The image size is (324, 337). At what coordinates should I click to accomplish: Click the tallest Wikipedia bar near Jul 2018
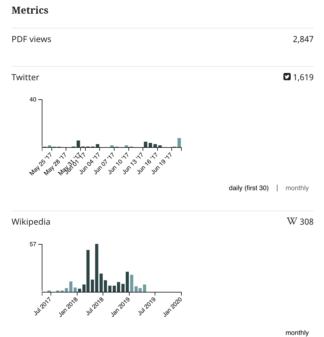97,268
